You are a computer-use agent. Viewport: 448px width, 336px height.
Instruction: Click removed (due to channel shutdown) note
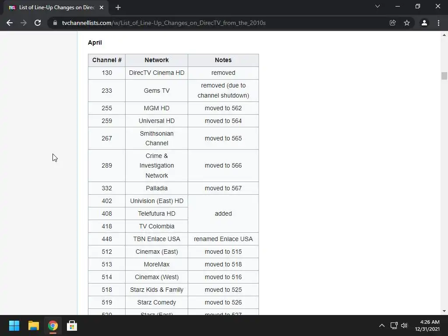[223, 91]
